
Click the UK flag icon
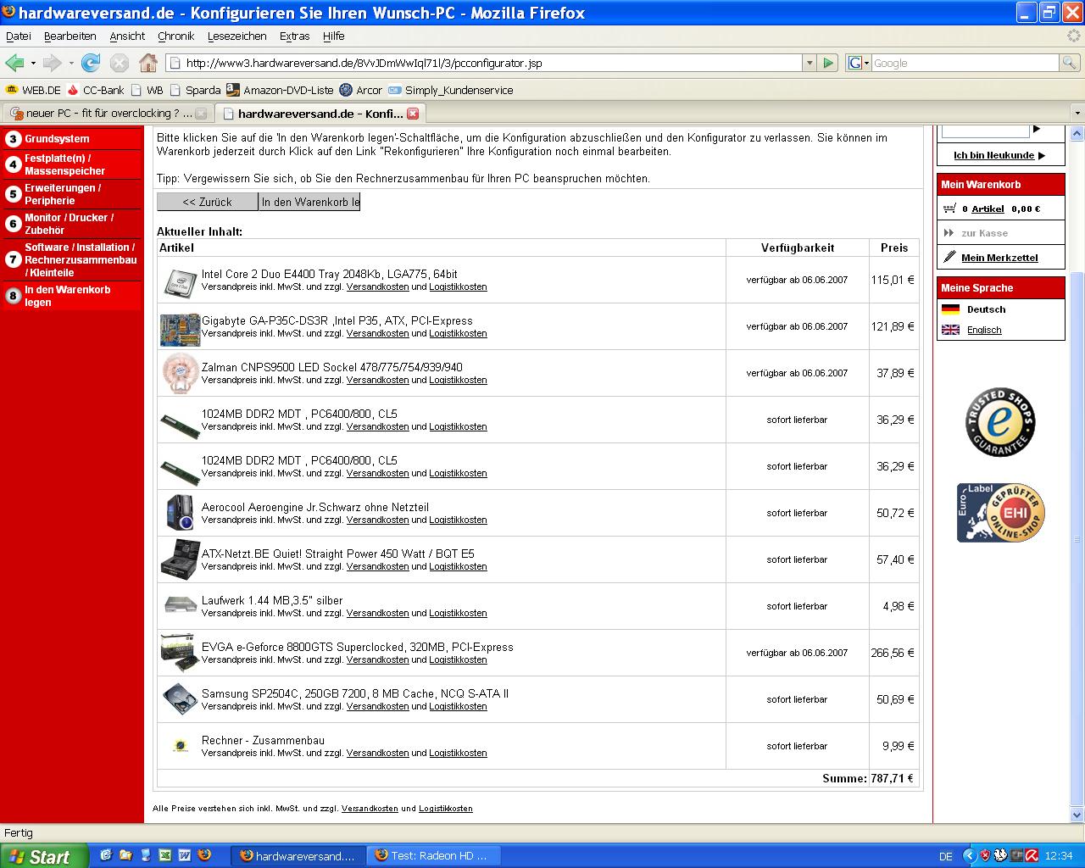pos(951,330)
